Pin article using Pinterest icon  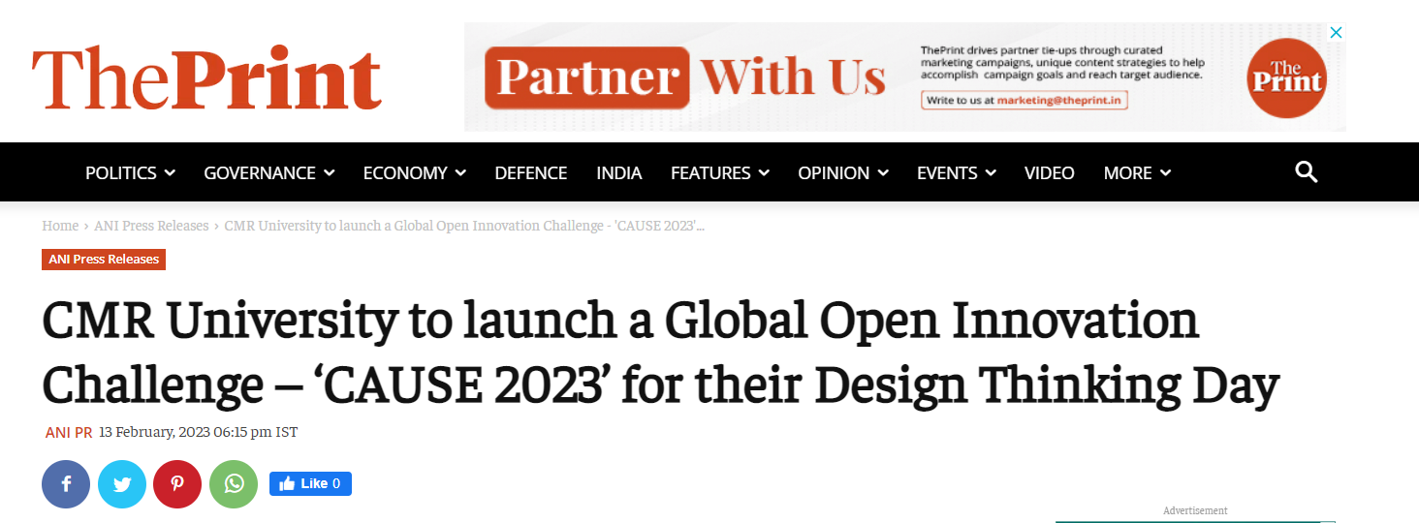177,484
